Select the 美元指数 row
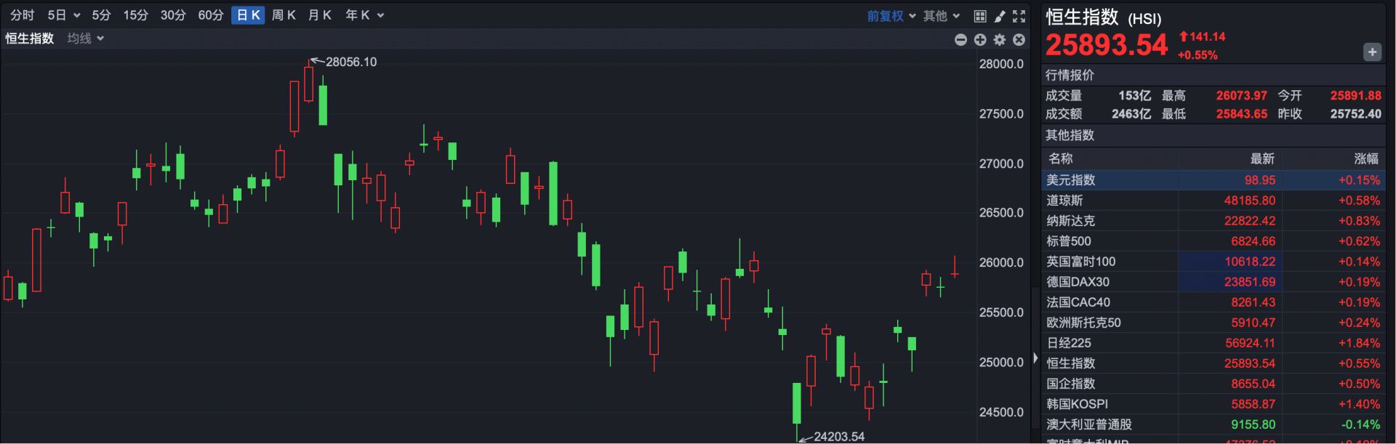Screen dimensions: 1396x444 1214,180
